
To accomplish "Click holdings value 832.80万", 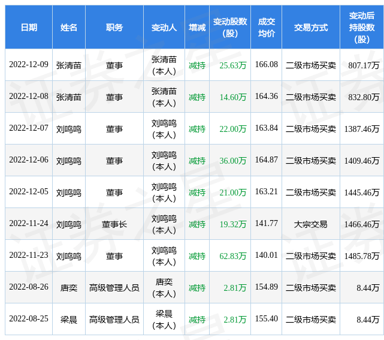I will (x=364, y=97).
